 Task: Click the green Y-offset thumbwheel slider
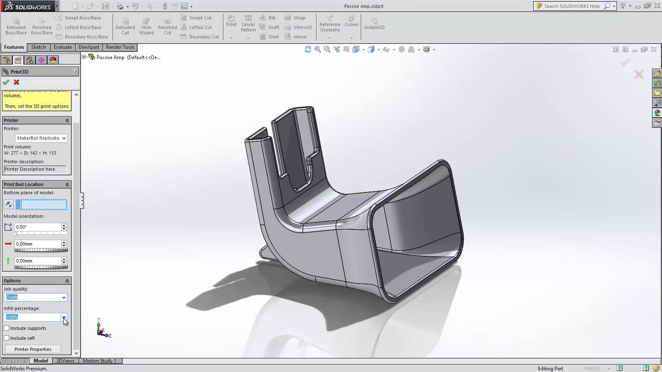coord(41,267)
